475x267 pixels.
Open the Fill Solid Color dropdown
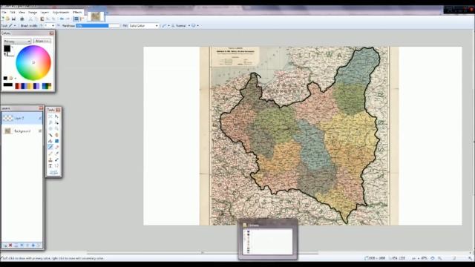click(x=143, y=26)
